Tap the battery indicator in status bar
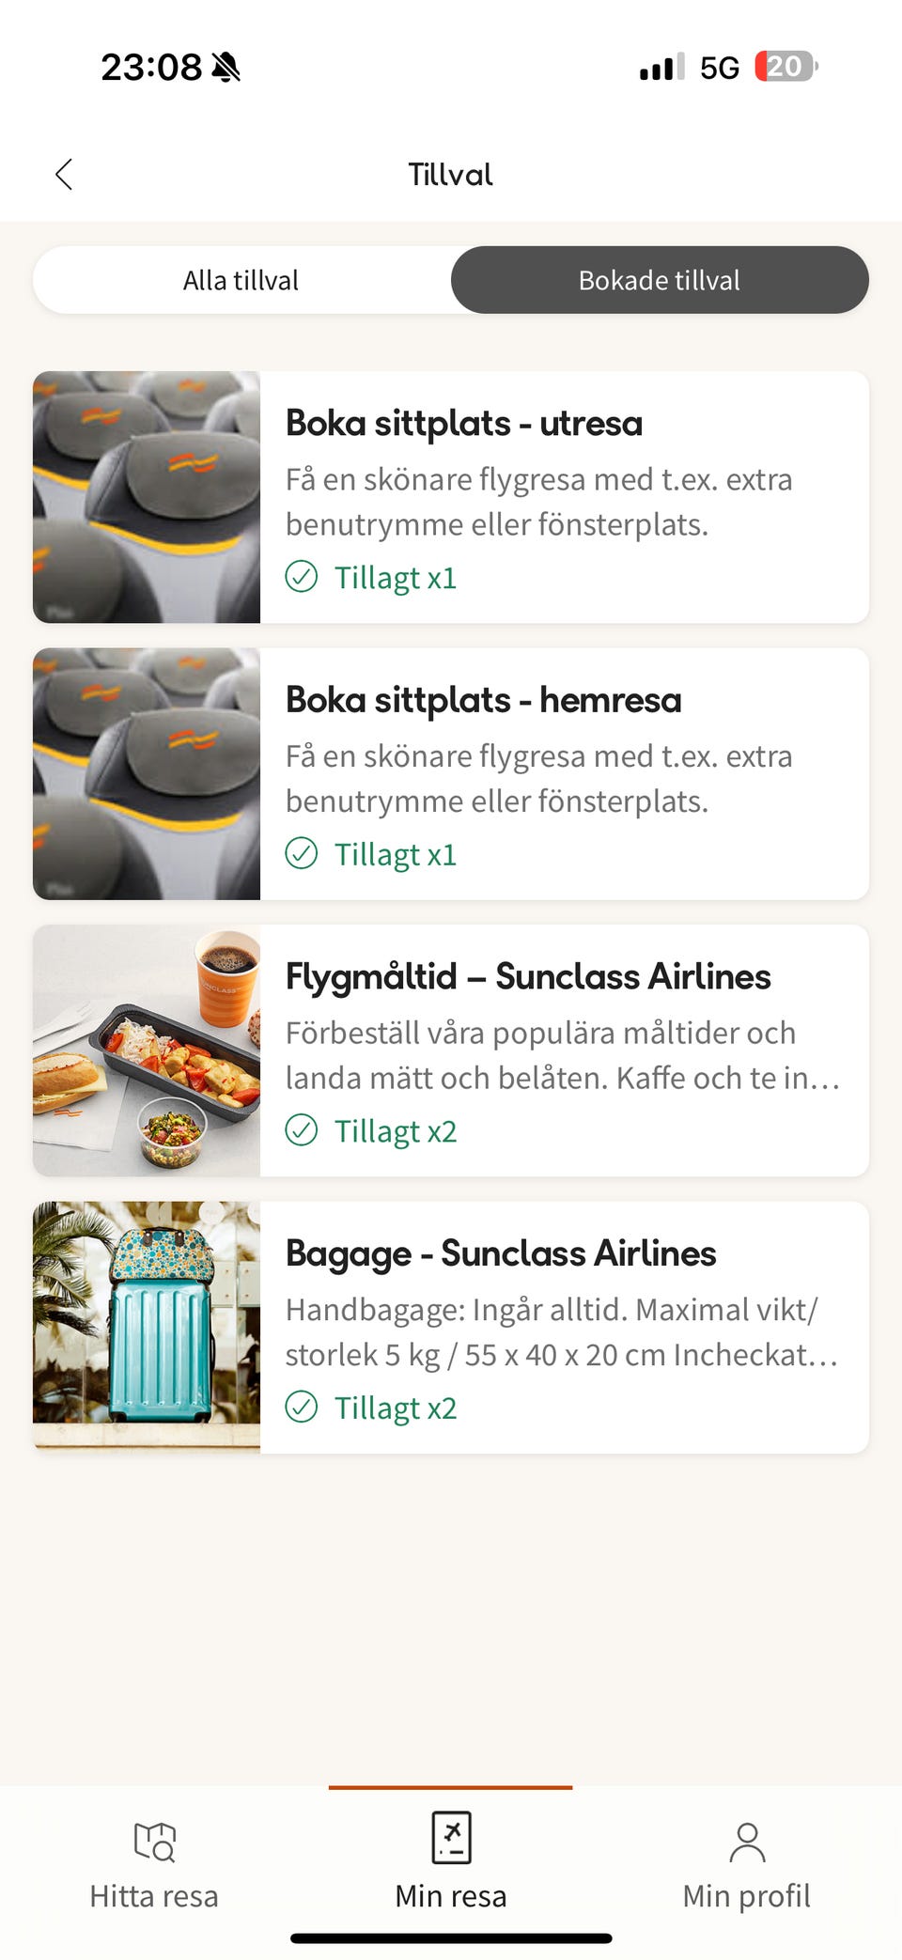 click(785, 67)
